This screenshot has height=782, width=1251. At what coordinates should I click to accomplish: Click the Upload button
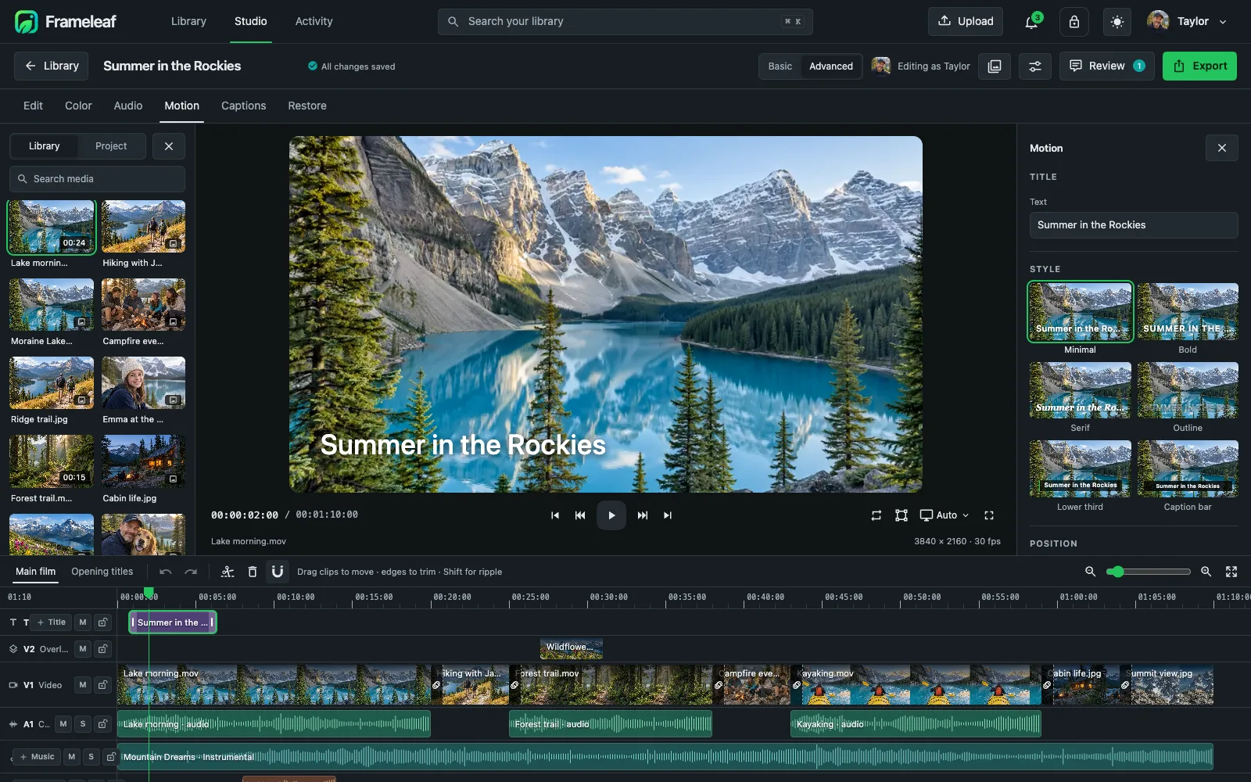(x=966, y=22)
